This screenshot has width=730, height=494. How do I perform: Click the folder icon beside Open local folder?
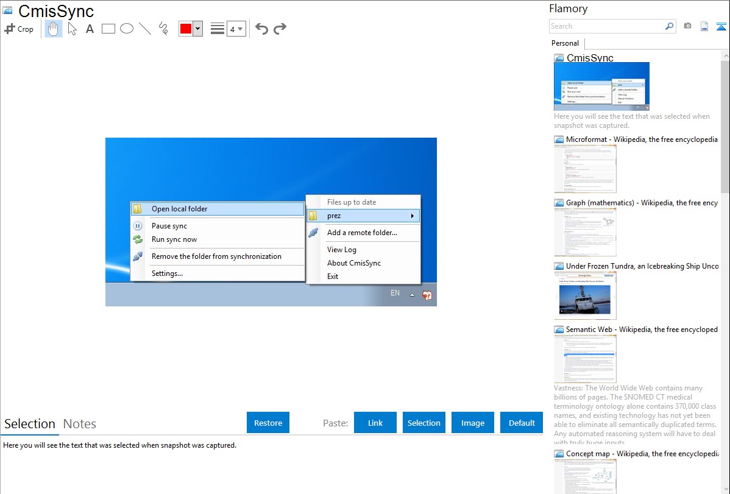pyautogui.click(x=137, y=208)
